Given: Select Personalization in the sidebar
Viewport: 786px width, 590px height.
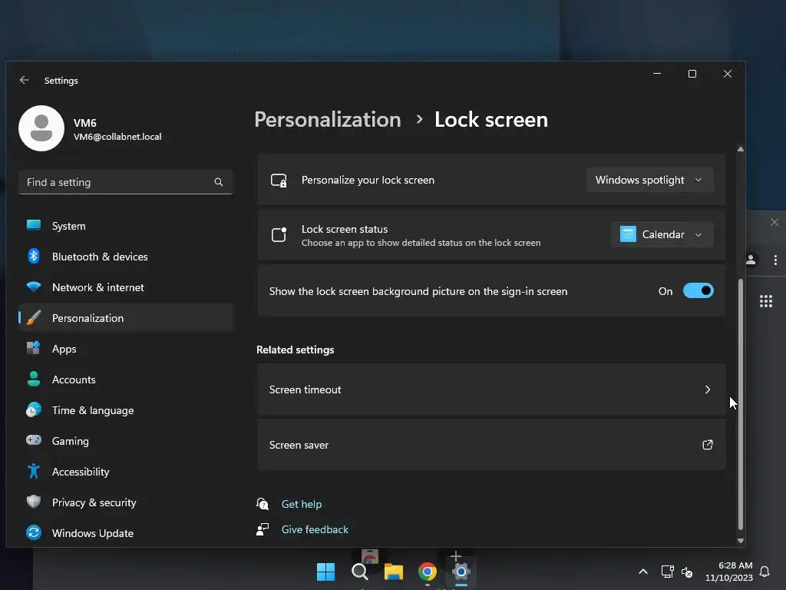Looking at the screenshot, I should (126, 318).
